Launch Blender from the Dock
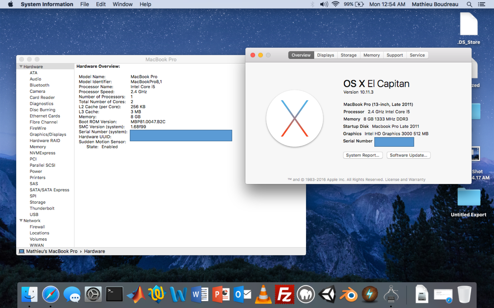This screenshot has height=308, width=494. coord(349,295)
